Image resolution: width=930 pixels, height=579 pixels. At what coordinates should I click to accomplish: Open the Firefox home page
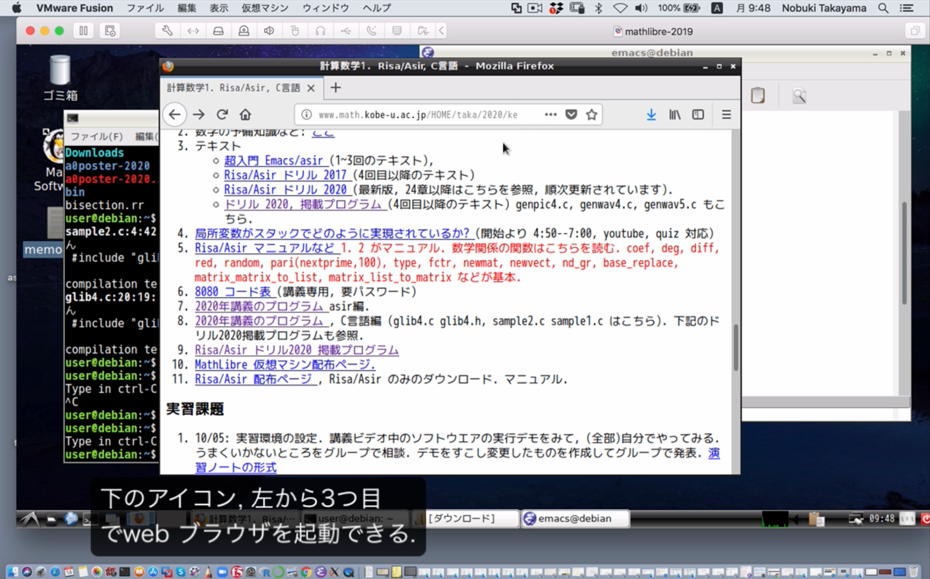[245, 115]
